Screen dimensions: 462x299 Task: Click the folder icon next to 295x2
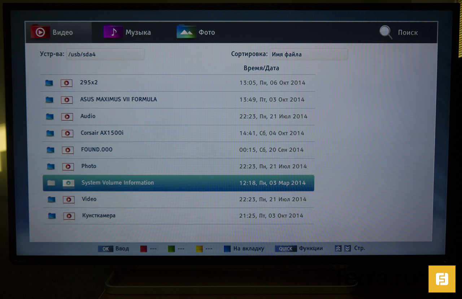point(49,83)
